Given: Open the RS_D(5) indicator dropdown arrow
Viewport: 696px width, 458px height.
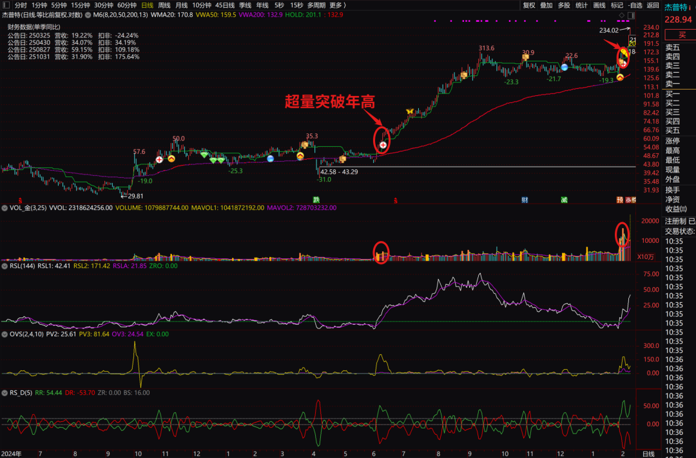Looking at the screenshot, I should pyautogui.click(x=5, y=393).
